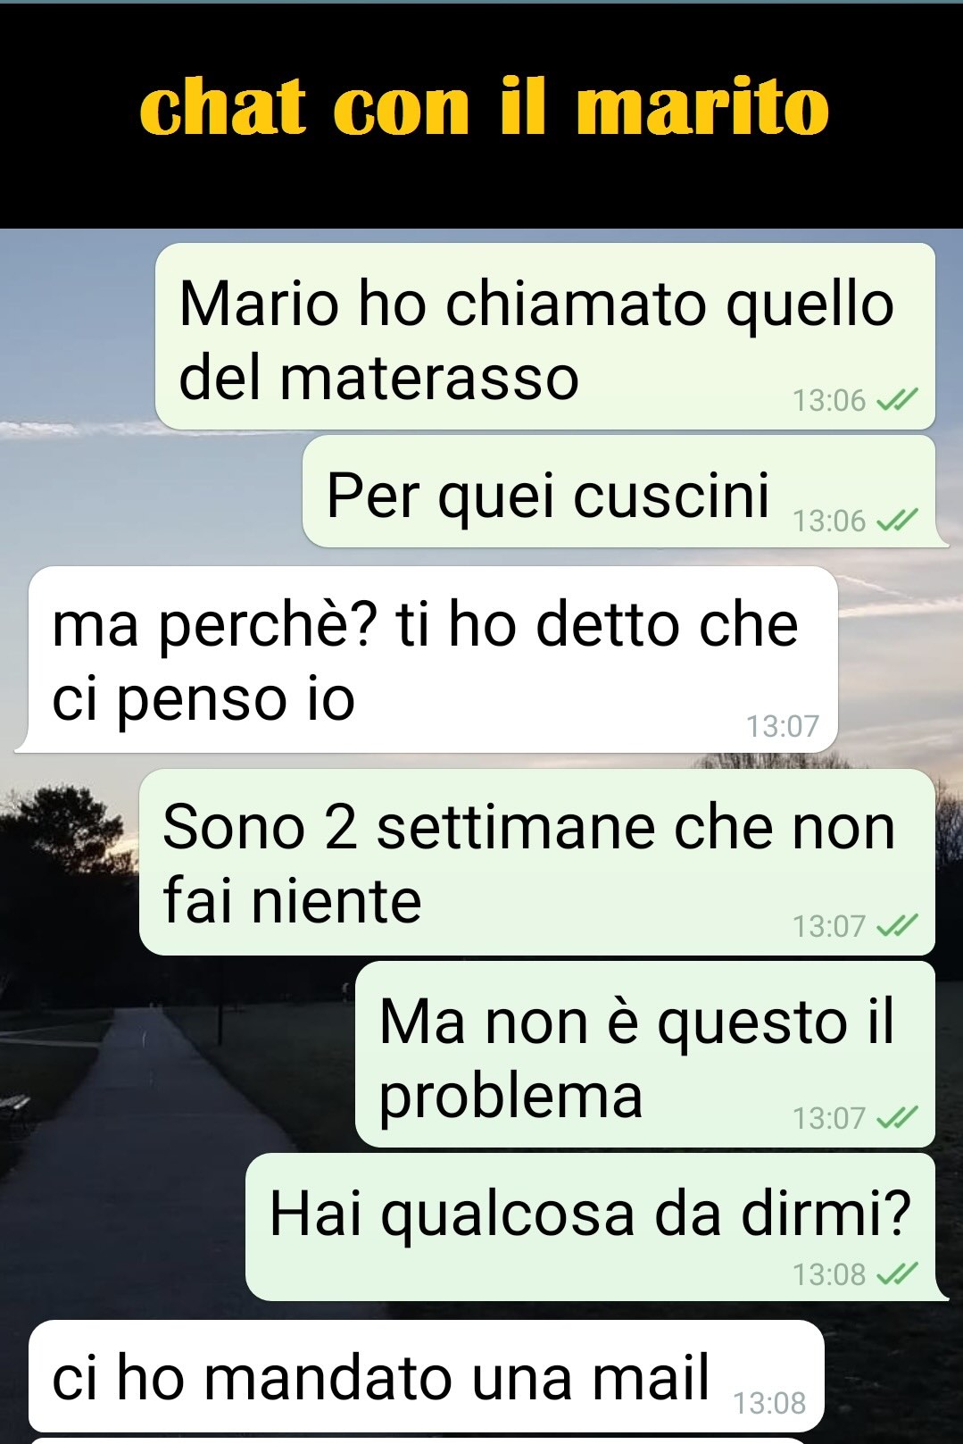Click the 13:06 timestamp beside 'Per quei cuscini'

829,521
